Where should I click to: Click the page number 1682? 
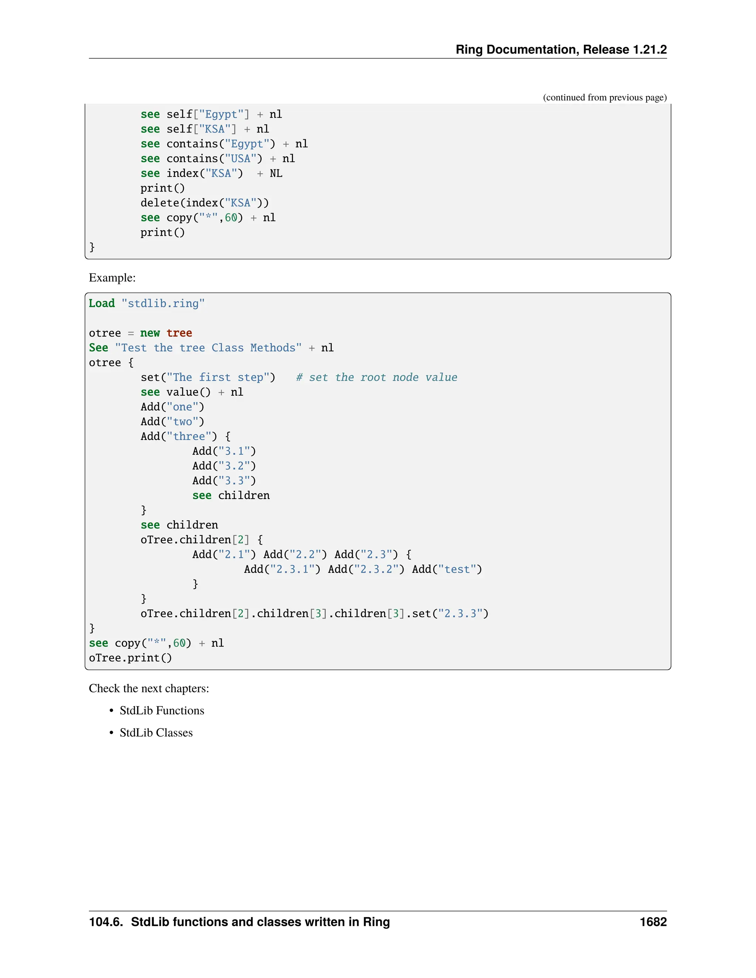click(653, 922)
